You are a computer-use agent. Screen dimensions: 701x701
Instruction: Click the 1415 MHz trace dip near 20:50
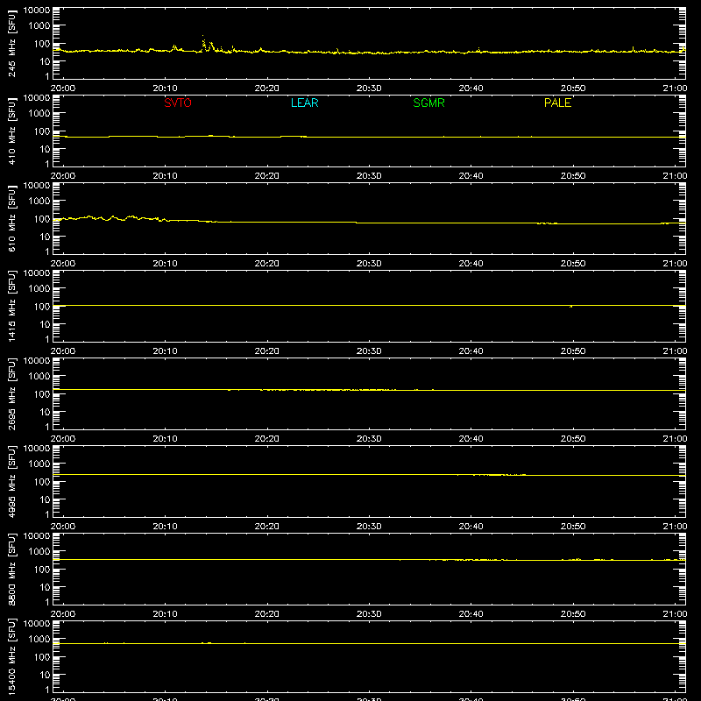point(571,307)
